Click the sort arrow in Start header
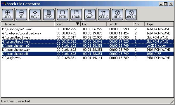This screenshot has height=105, width=175. [x=77, y=24]
